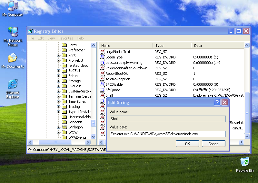Select the WPAEvents folder icon
The height and width of the screenshot is (183, 258).
pos(64,137)
